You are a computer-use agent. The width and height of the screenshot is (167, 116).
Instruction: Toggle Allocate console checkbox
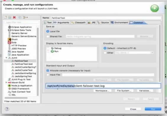coord(48,71)
